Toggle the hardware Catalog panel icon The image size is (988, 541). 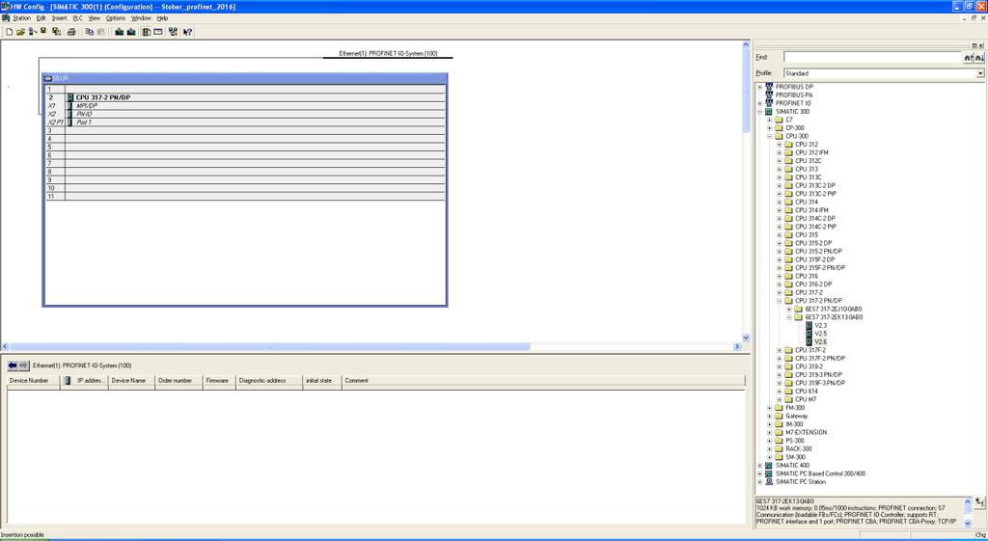pyautogui.click(x=147, y=32)
